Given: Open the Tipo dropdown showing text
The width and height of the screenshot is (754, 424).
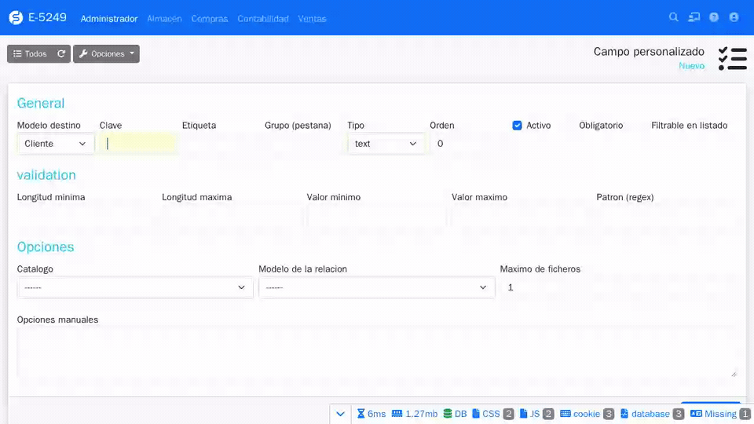Looking at the screenshot, I should tap(386, 144).
